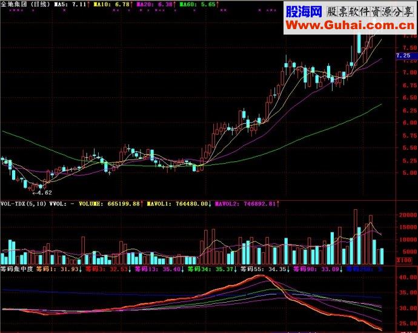The image size is (418, 333).
Task: Click the 40.00 chip axis label
Action: coord(408,277)
